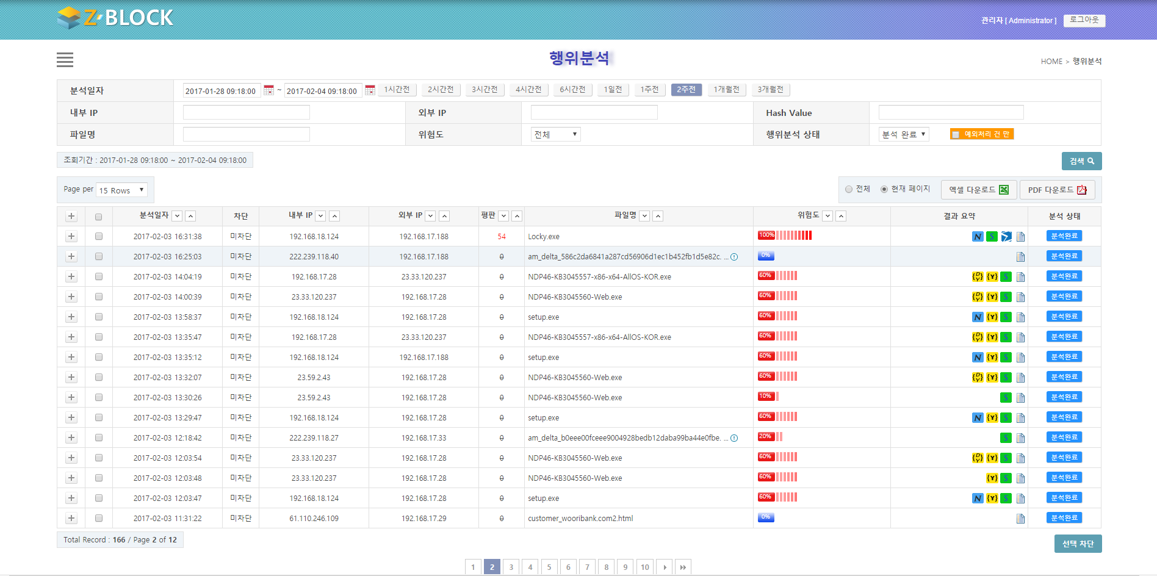This screenshot has height=576, width=1157.
Task: Open HOME breadcrumb link
Action: pyautogui.click(x=1051, y=62)
